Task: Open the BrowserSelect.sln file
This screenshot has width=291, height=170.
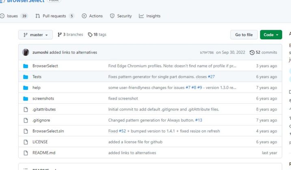Action: pos(48,131)
